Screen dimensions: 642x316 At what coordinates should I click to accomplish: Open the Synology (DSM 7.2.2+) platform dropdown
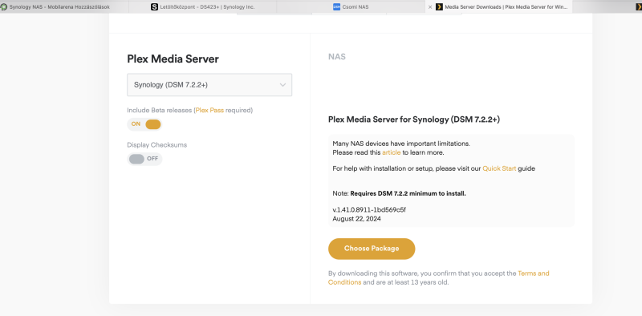209,85
